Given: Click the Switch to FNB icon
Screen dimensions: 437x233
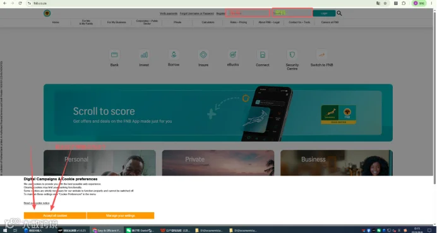Looking at the screenshot, I should 321,55.
